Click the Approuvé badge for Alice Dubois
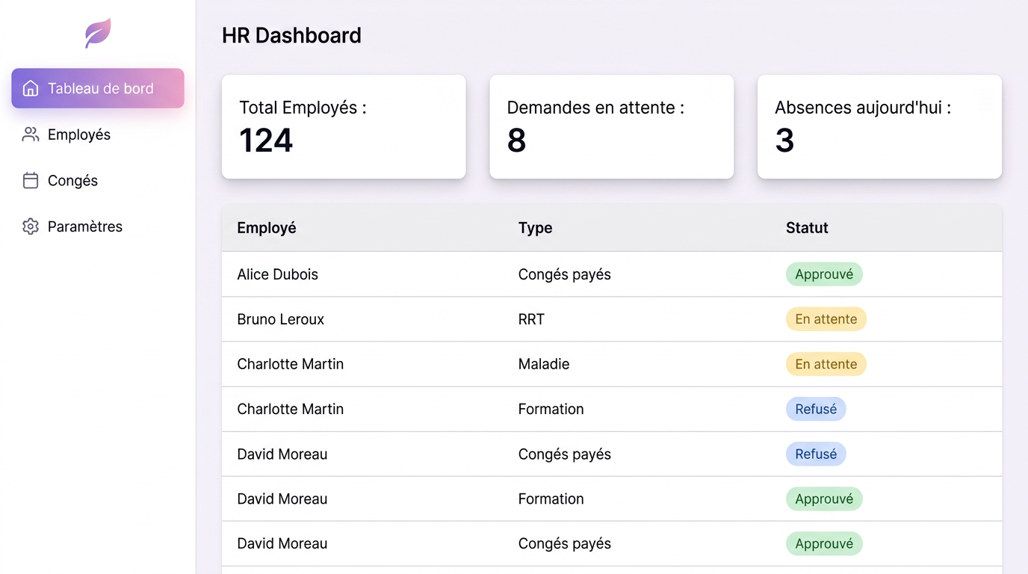Image resolution: width=1028 pixels, height=574 pixels. (x=824, y=274)
